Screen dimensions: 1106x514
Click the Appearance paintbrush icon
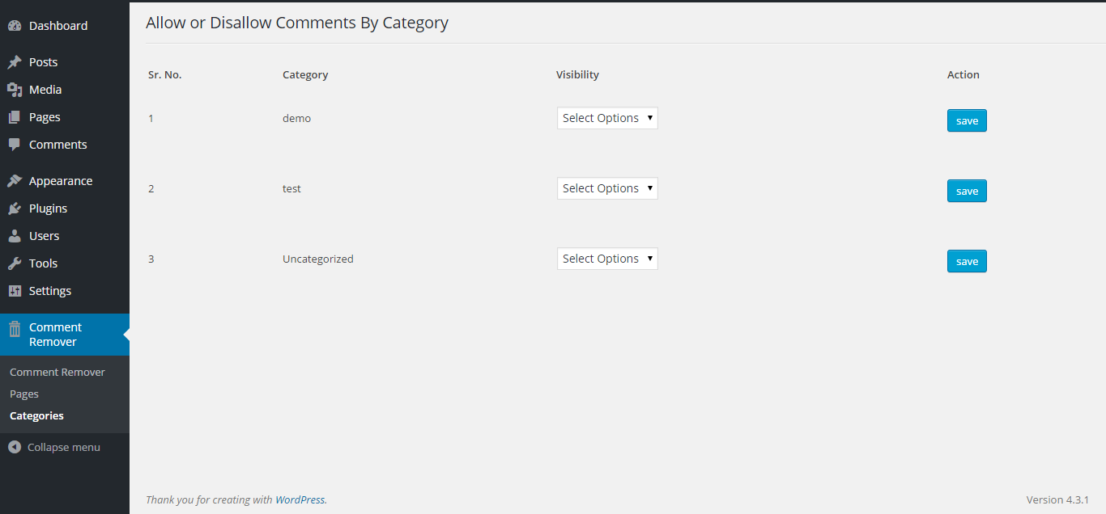pos(15,181)
